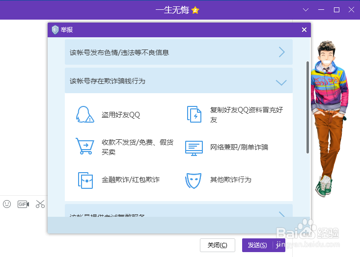Expand the partially visible third category chevron
The width and height of the screenshot is (360, 257).
282,214
